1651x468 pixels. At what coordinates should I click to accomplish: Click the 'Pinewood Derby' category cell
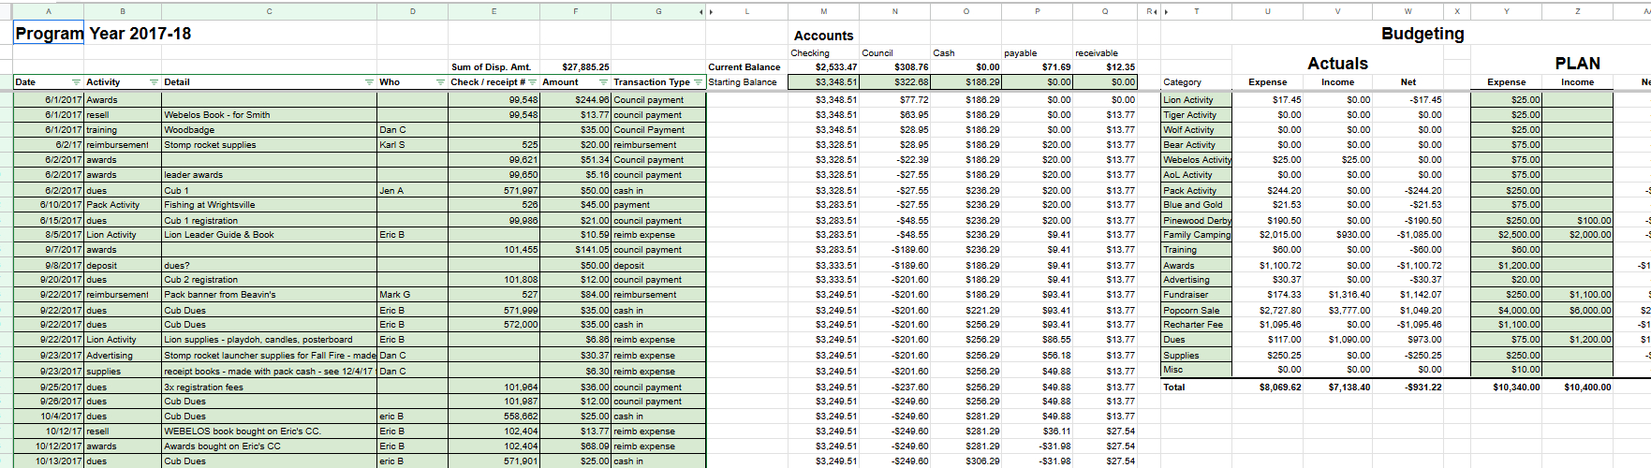(1197, 221)
